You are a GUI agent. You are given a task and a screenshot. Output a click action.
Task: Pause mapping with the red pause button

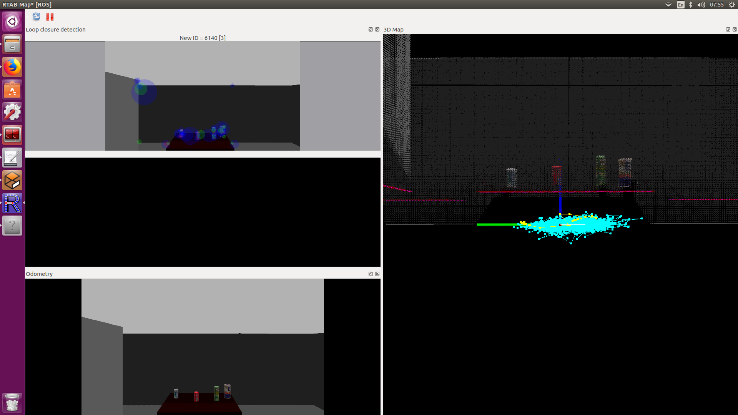50,17
